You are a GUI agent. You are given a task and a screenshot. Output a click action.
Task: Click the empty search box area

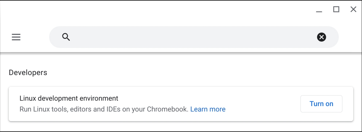193,37
